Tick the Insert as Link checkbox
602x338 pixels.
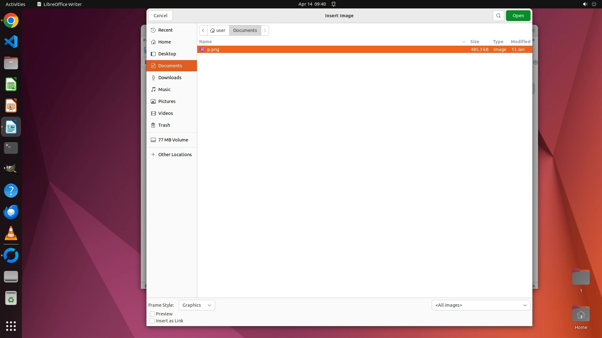point(152,321)
